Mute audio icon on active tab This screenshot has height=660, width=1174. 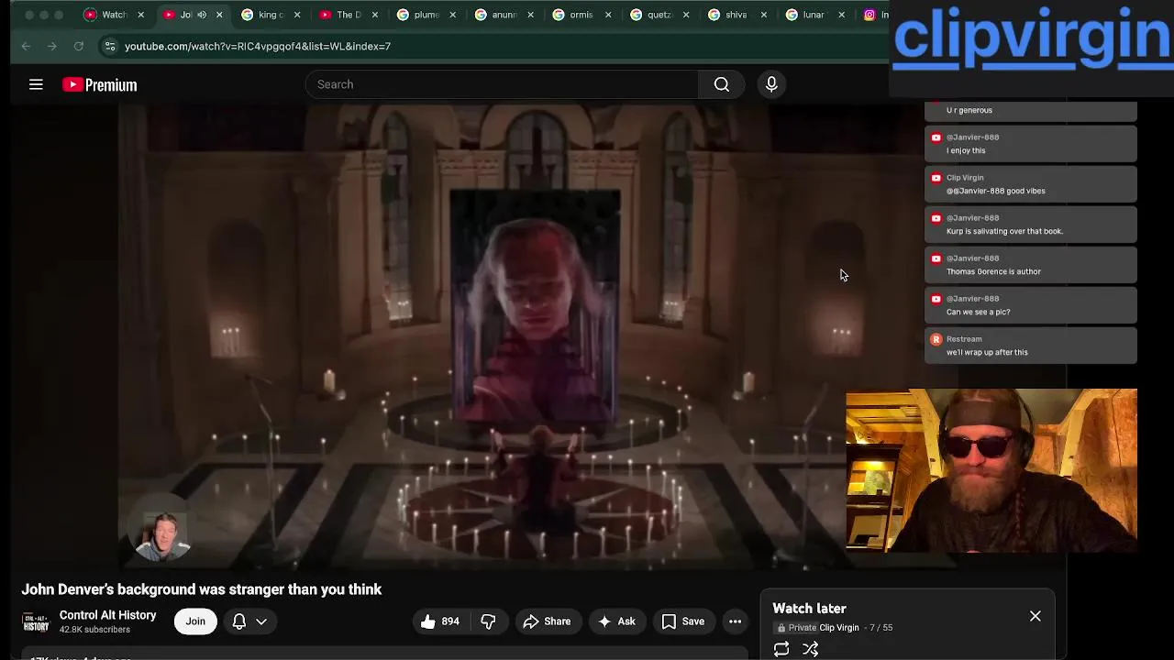click(202, 15)
